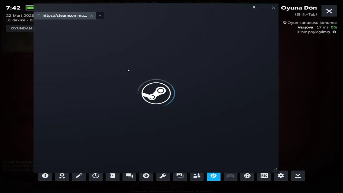Screen dimensions: 343x193
Task: Open the game overview info icon
Action: click(45, 176)
